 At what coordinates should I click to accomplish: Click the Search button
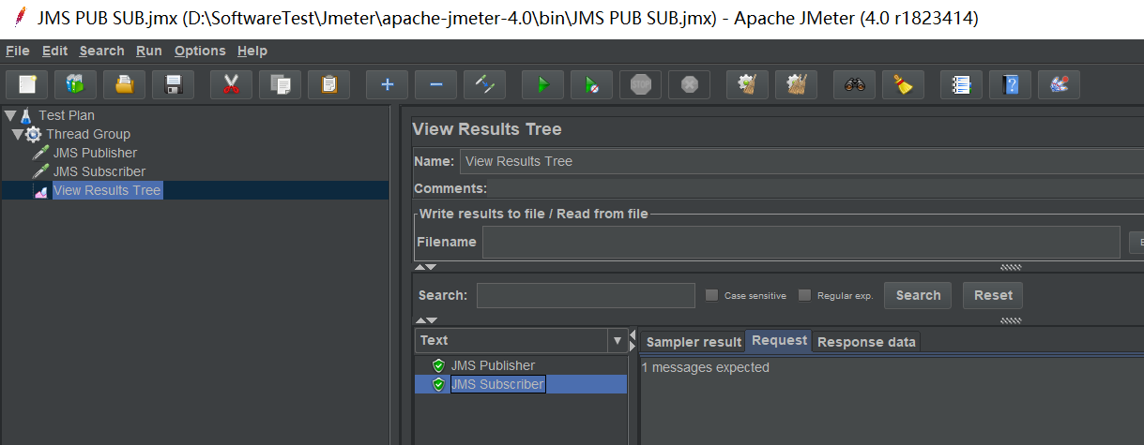tap(918, 295)
